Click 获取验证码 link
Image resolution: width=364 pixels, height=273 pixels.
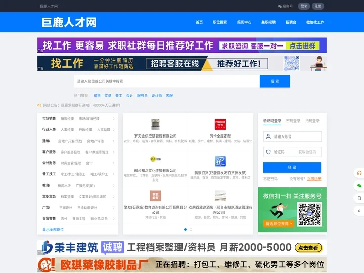[x=307, y=152]
